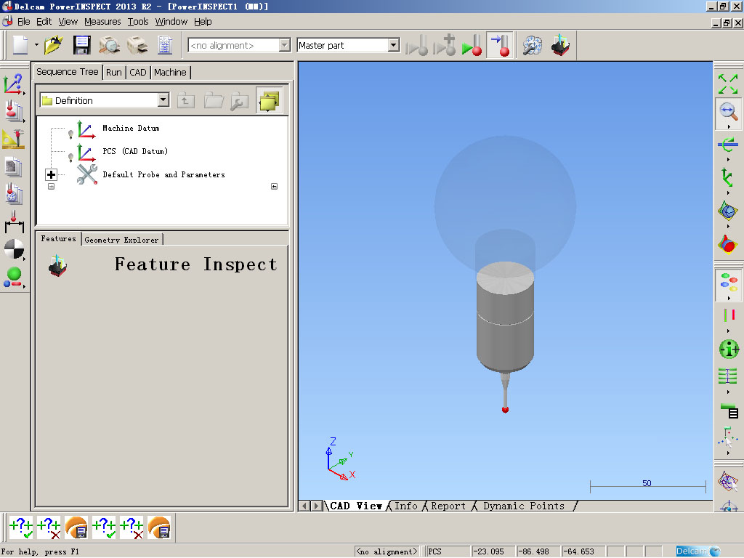Viewport: 744px width, 558px height.
Task: Click the arrow beside the New document icon
Action: pos(36,46)
